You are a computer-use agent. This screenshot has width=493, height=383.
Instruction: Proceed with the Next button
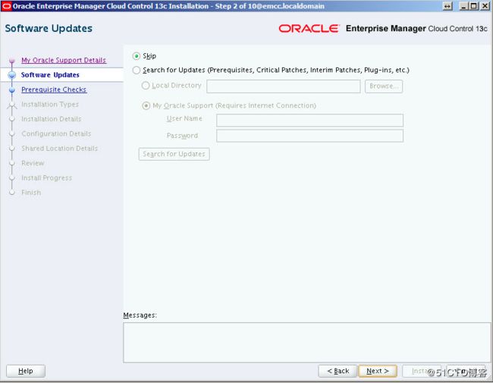[378, 371]
